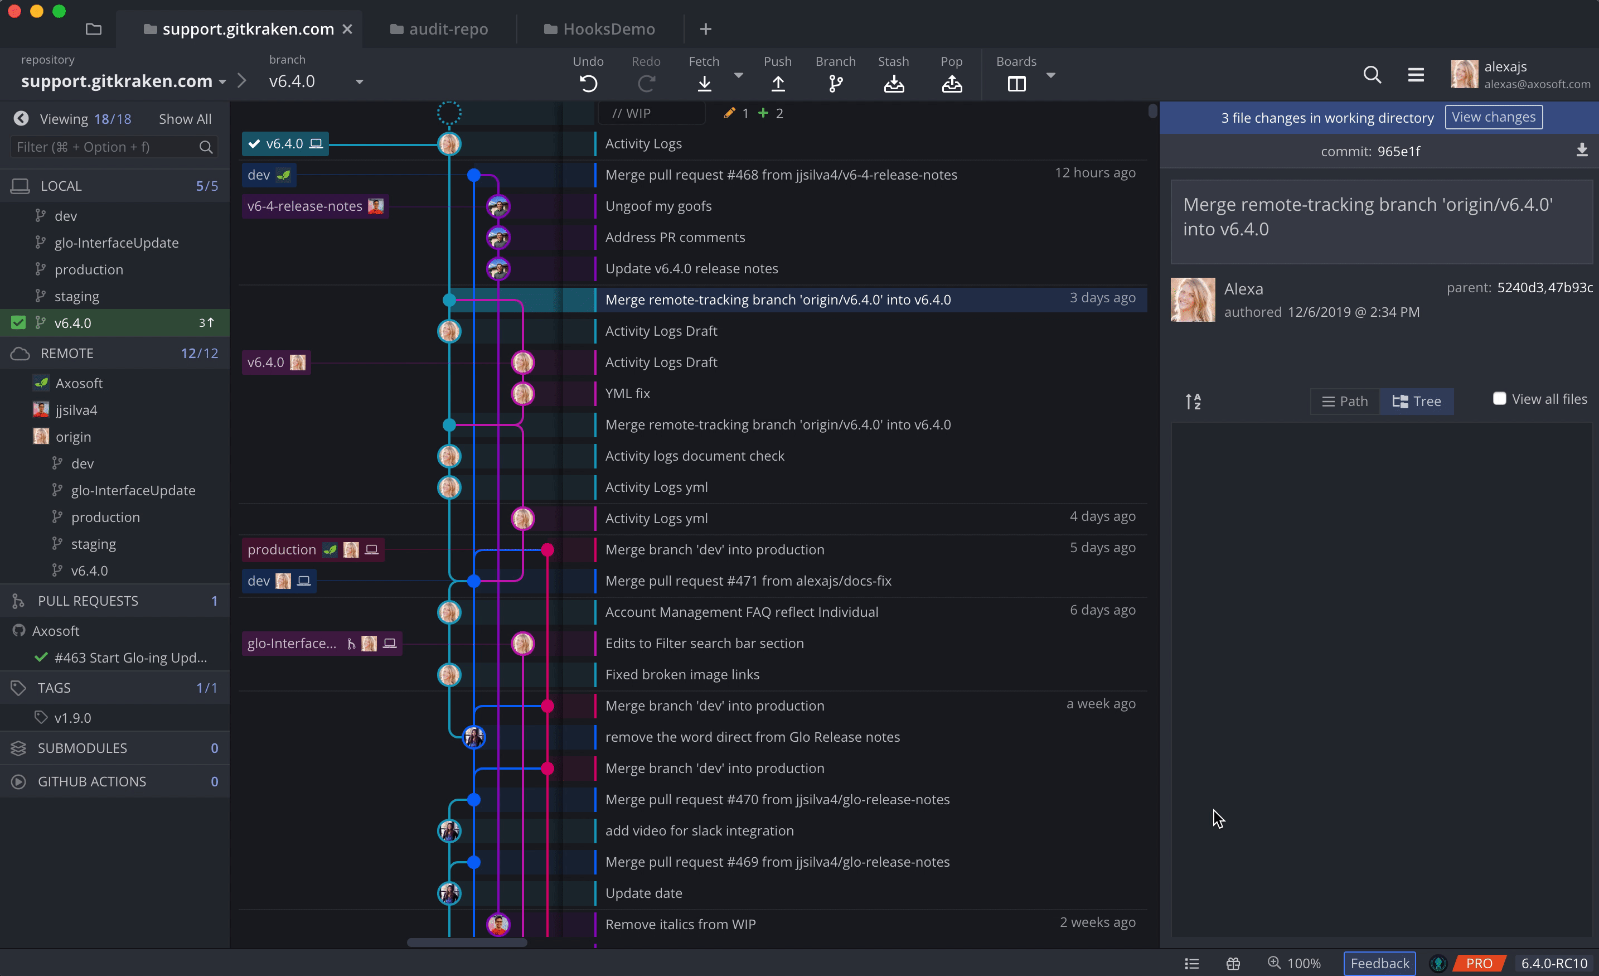Click the back arrow beside Viewing
Image resolution: width=1599 pixels, height=976 pixels.
pos(21,118)
